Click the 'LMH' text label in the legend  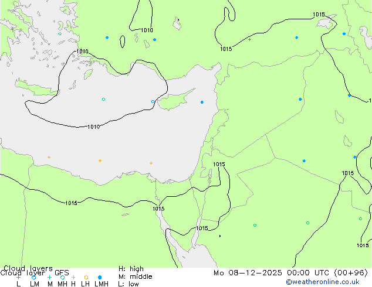(x=102, y=283)
